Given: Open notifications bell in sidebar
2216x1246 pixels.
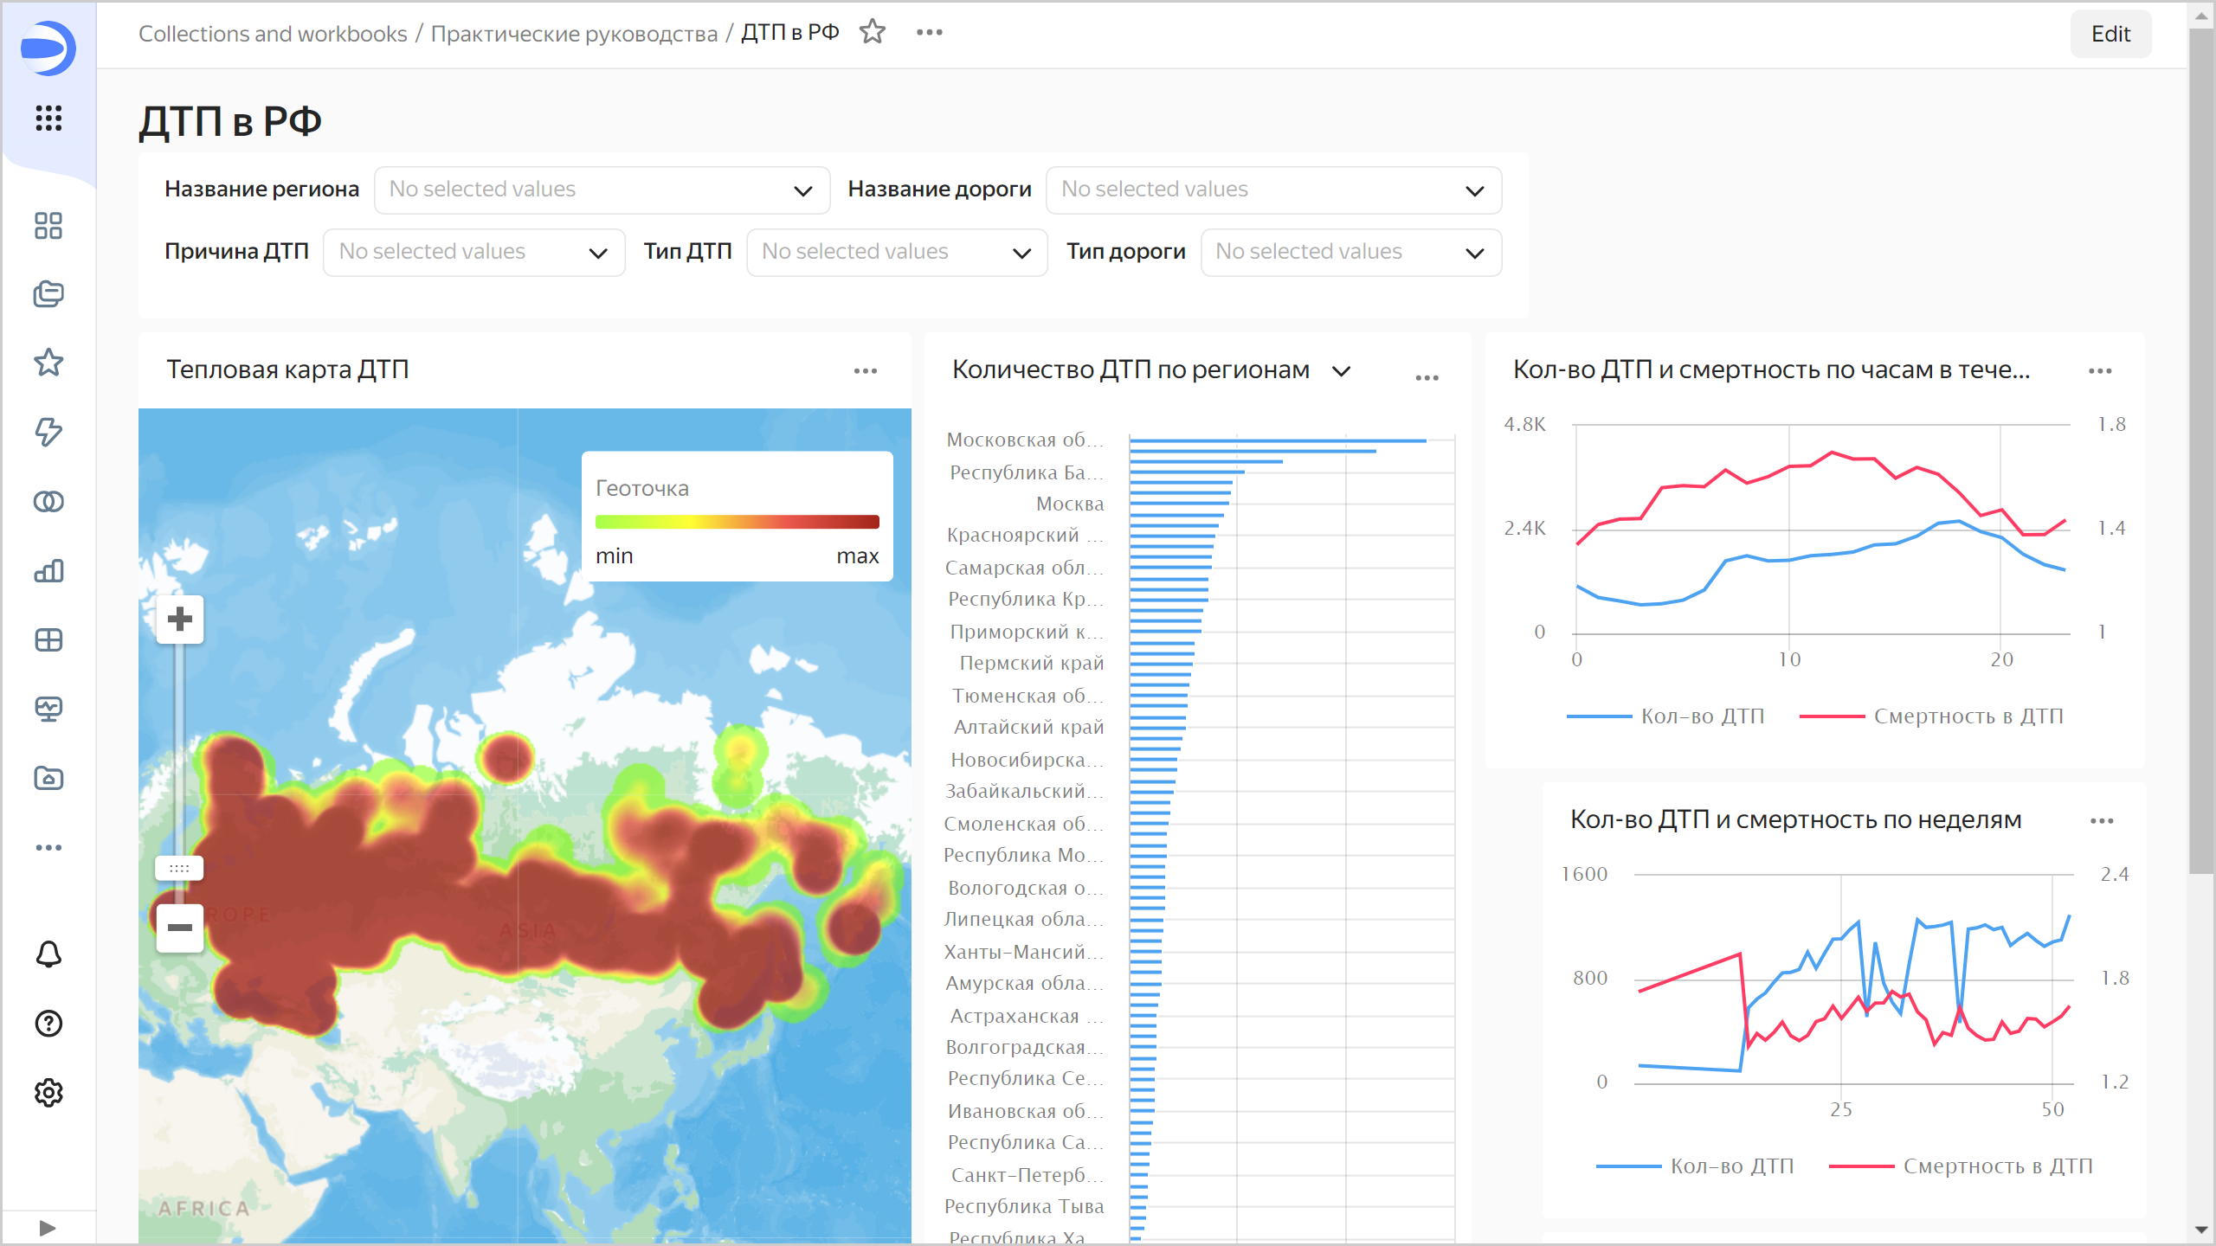Looking at the screenshot, I should [48, 954].
